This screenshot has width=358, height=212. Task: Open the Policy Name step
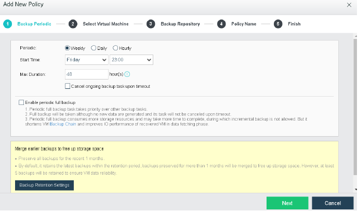(x=244, y=24)
